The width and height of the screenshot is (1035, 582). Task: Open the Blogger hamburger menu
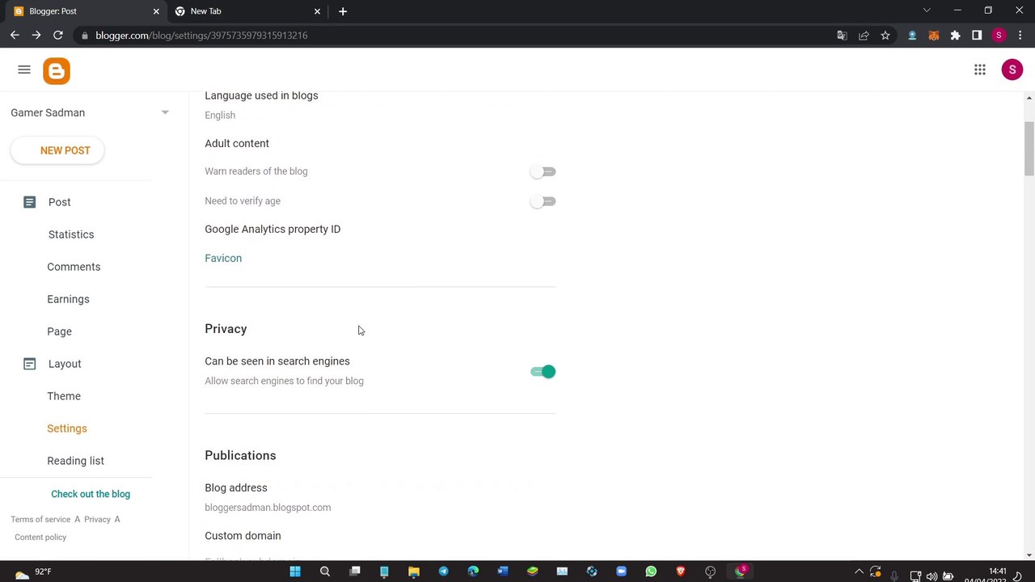tap(24, 70)
